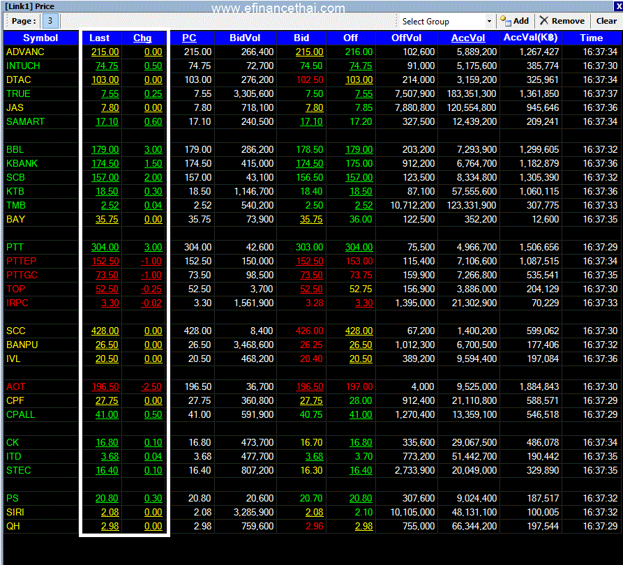Sort by the Last column header
The height and width of the screenshot is (565, 623).
coord(99,38)
